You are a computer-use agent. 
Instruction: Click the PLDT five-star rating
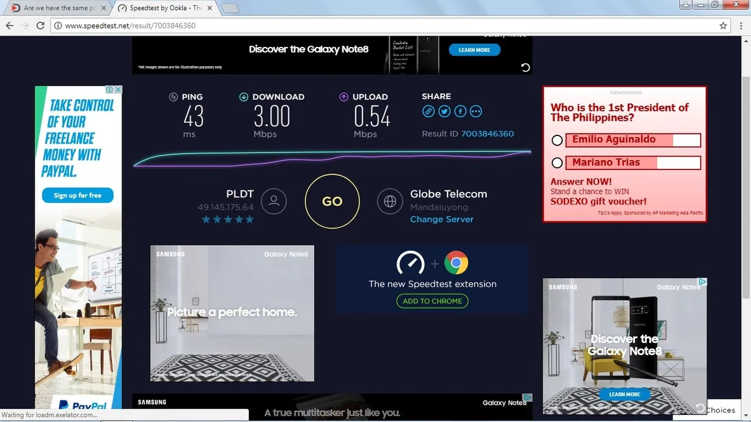pyautogui.click(x=228, y=219)
